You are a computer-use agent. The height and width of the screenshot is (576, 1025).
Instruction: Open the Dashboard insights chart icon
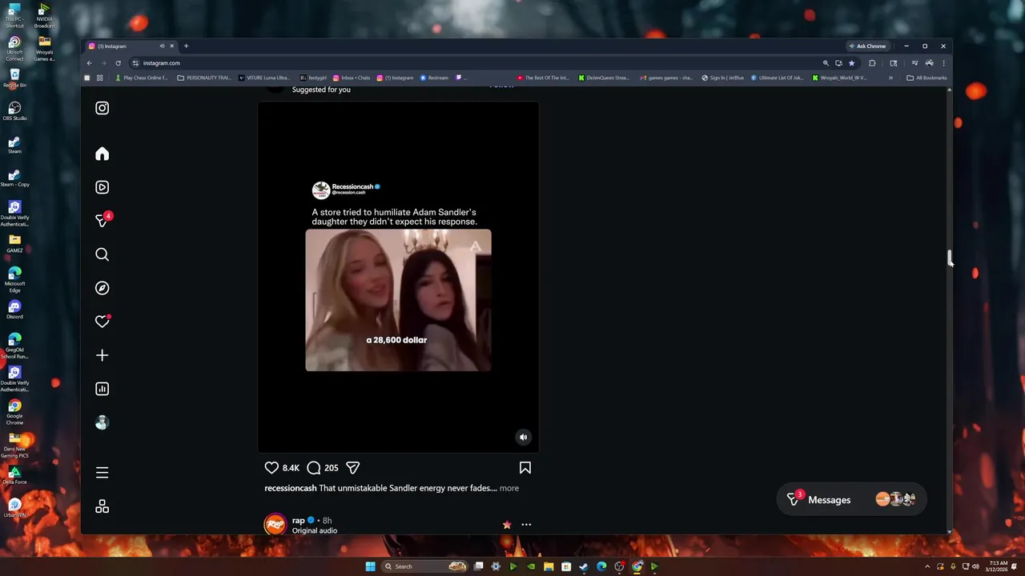click(x=102, y=389)
